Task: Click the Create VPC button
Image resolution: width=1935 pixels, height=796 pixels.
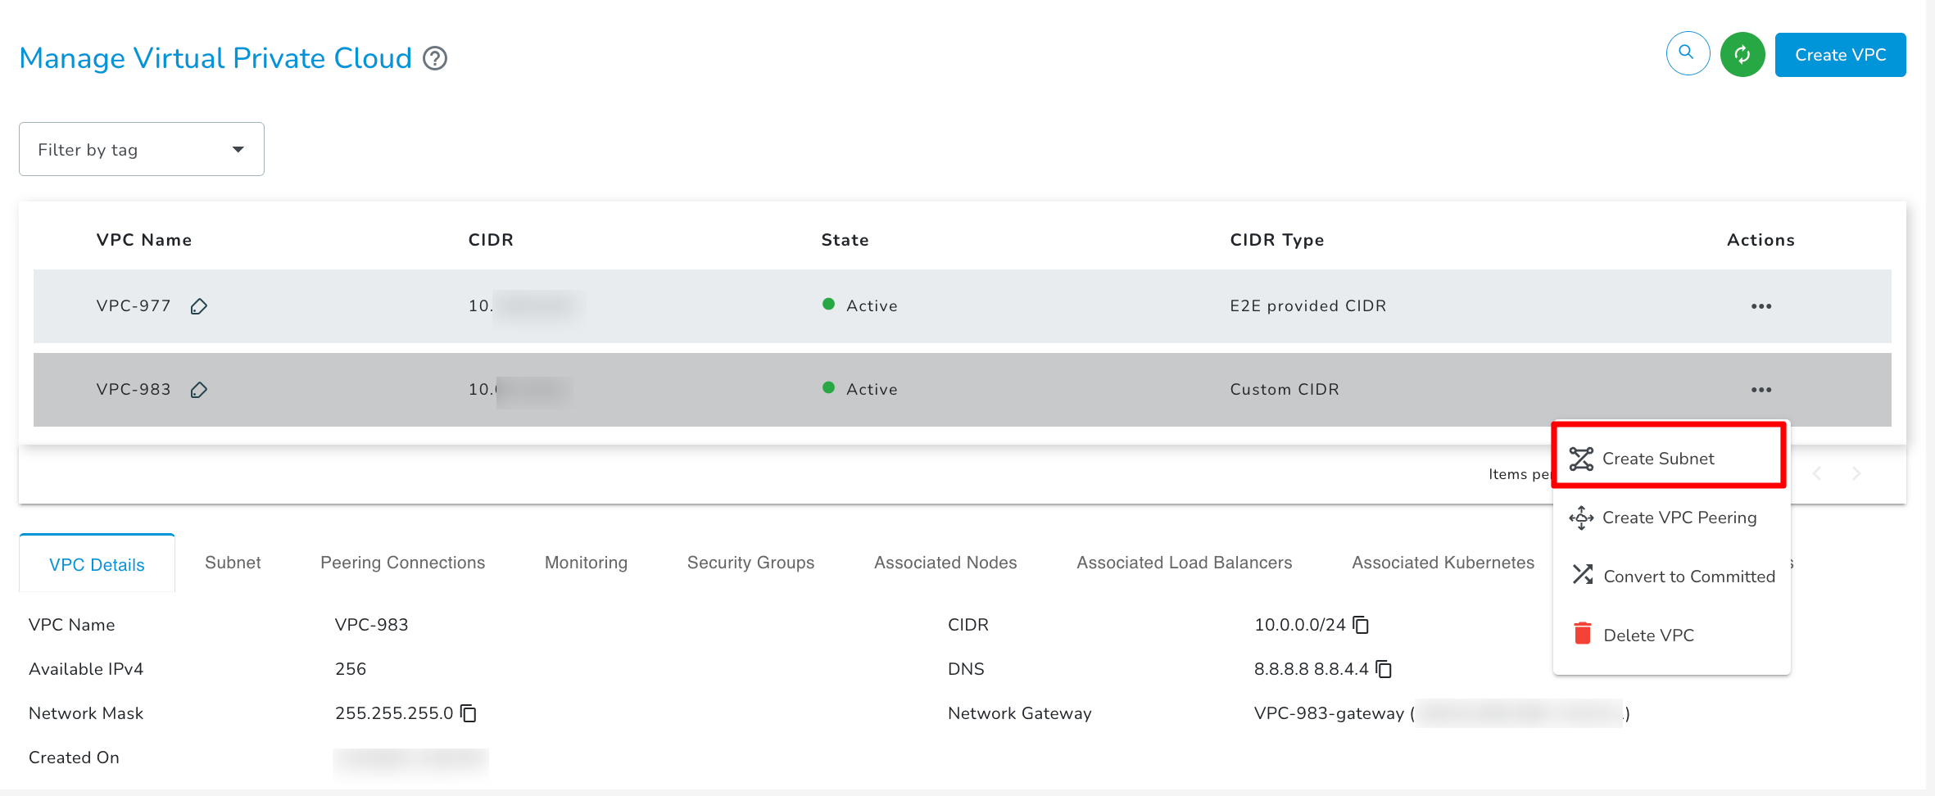Action: pos(1839,54)
